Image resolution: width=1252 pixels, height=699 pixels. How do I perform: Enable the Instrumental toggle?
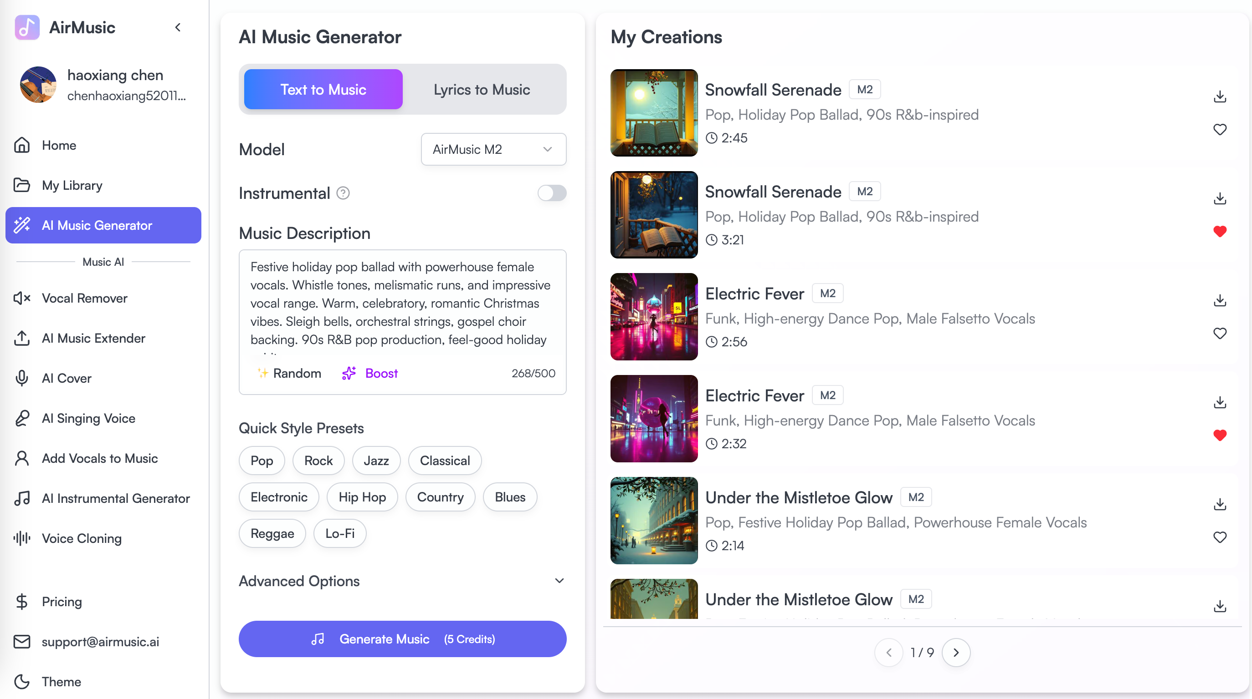click(552, 192)
